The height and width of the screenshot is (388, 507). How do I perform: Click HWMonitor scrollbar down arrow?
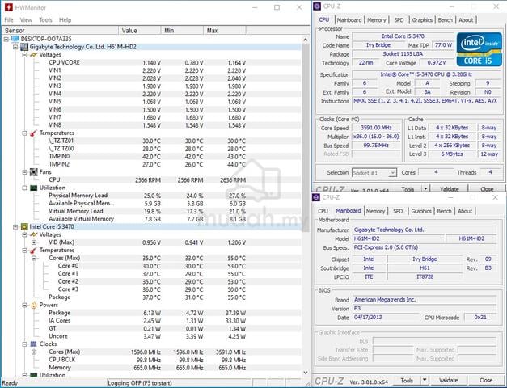[x=306, y=373]
